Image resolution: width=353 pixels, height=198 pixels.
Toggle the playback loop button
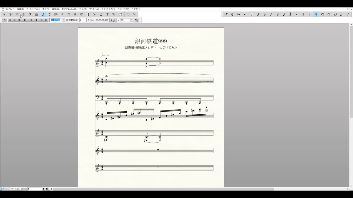pyautogui.click(x=4, y=20)
